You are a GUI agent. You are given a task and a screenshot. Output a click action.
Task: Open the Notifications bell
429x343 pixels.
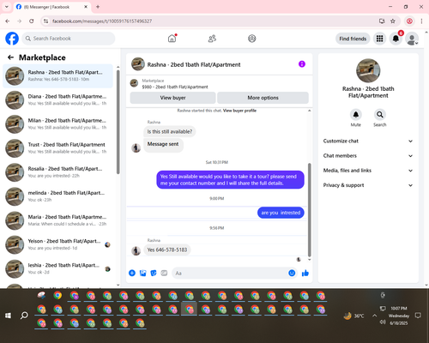(x=396, y=39)
